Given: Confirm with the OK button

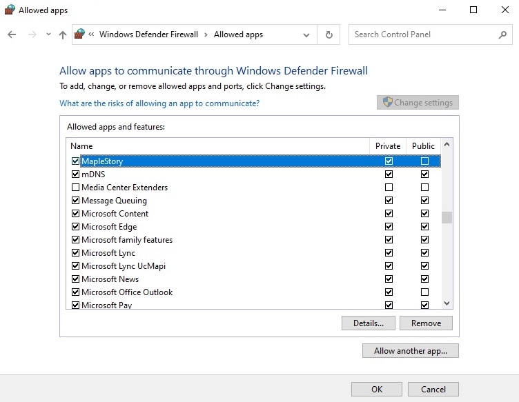Looking at the screenshot, I should point(377,389).
